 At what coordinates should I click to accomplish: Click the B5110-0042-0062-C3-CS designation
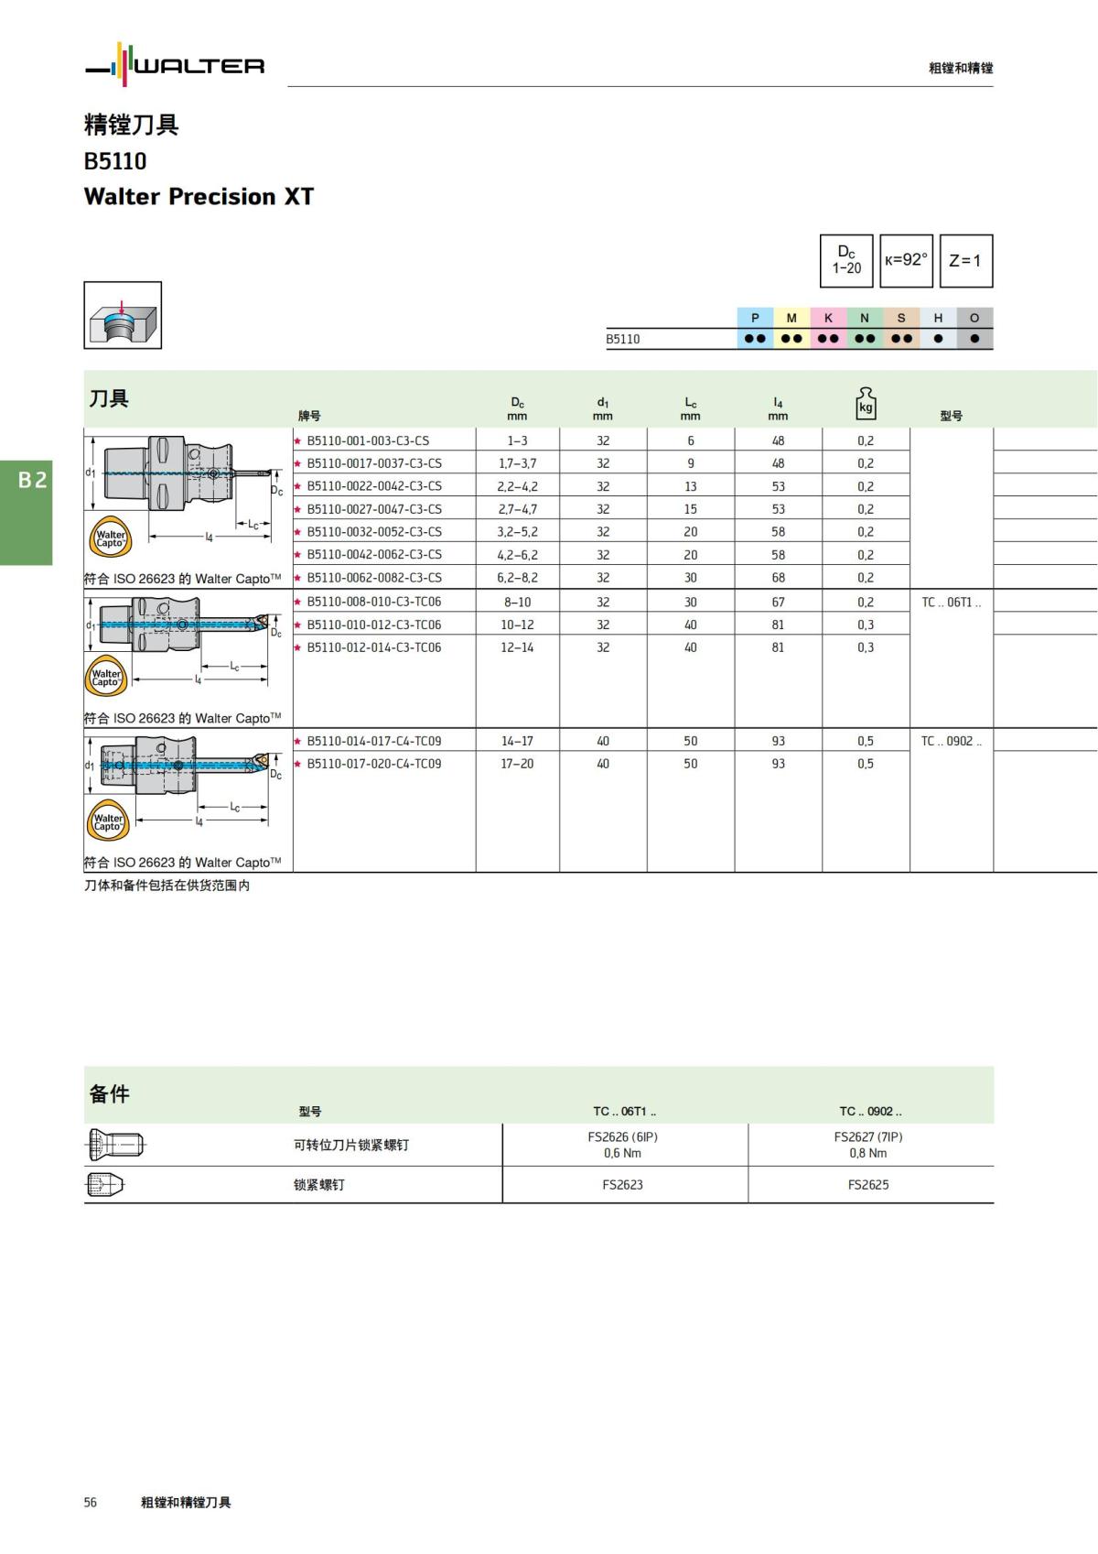click(374, 555)
